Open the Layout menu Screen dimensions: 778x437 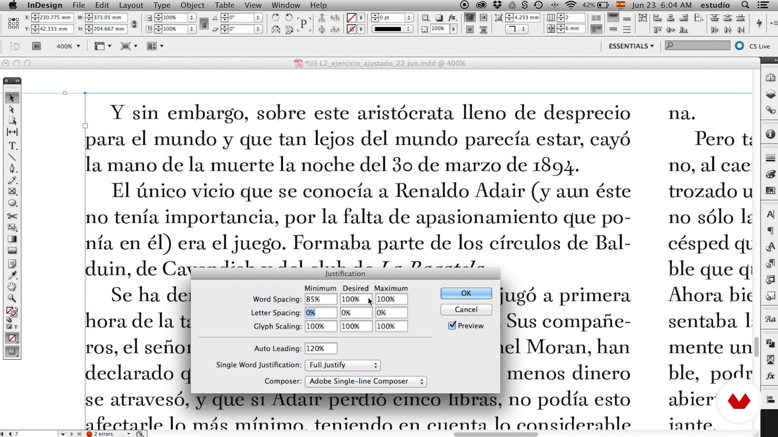[x=131, y=5]
